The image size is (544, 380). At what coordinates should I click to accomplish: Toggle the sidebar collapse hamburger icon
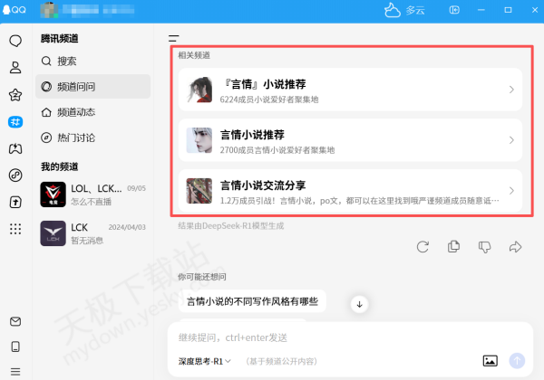[173, 39]
